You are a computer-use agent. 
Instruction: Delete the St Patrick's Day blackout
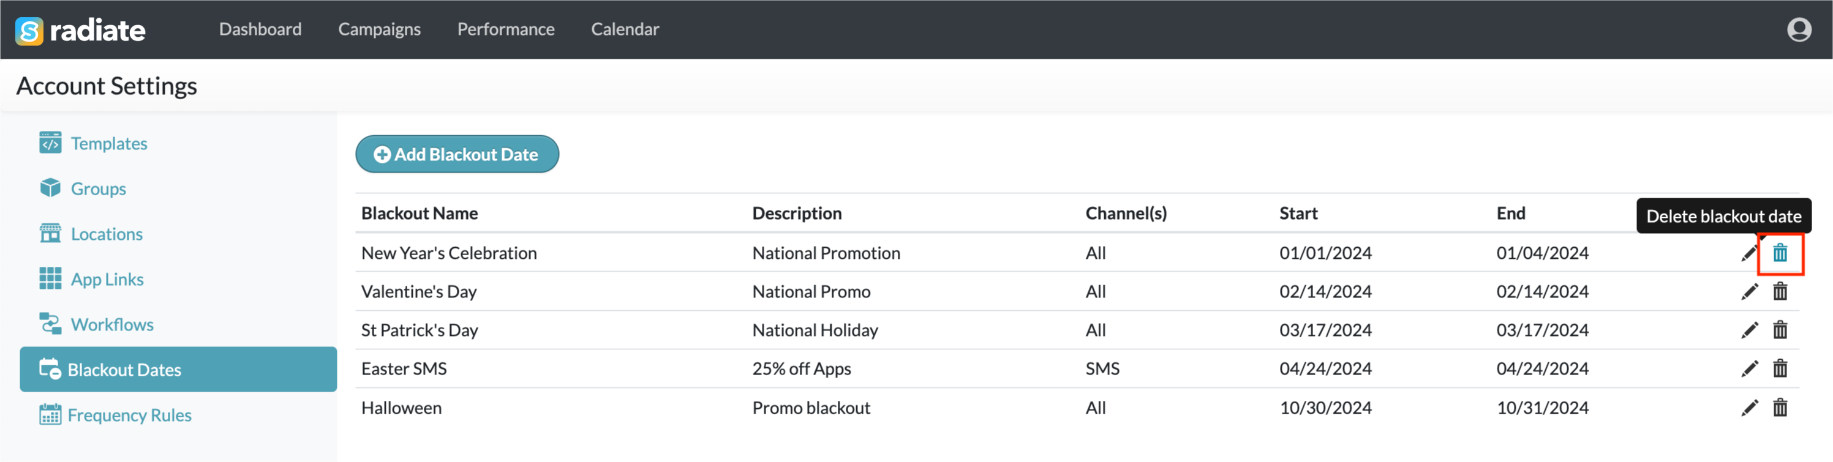click(x=1780, y=330)
